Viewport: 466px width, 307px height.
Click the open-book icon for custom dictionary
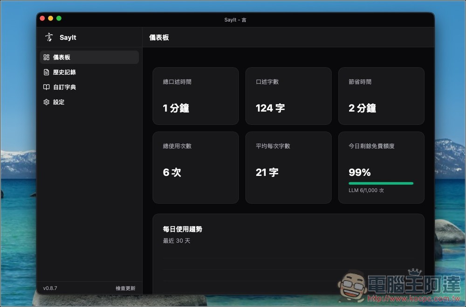point(46,87)
